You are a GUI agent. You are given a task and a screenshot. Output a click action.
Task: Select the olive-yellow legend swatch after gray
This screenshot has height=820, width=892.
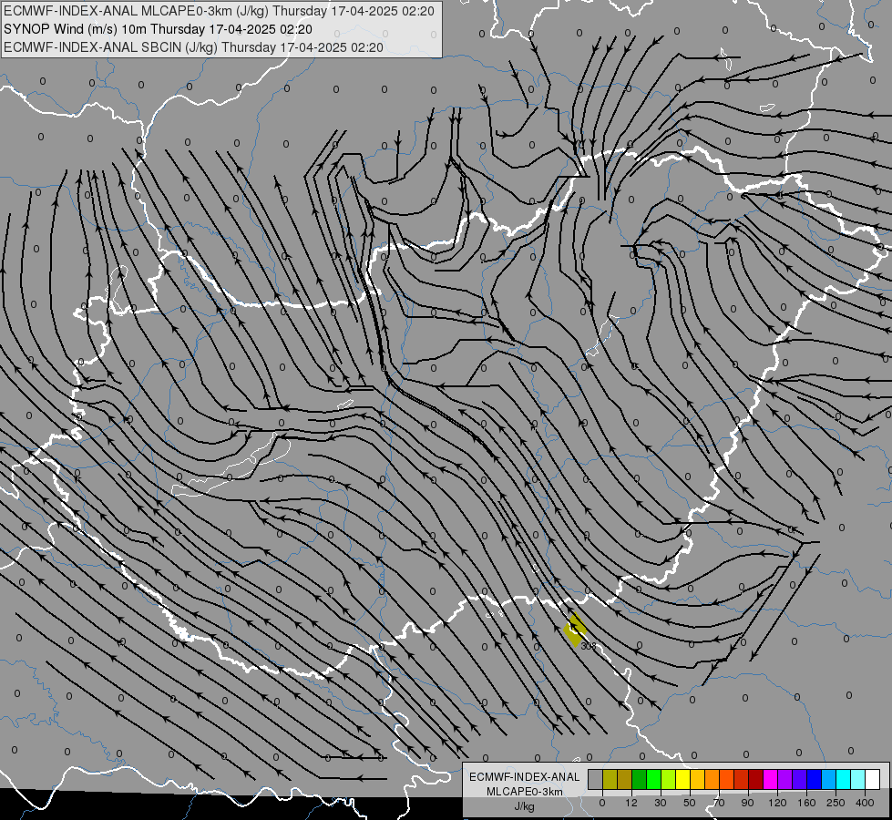(x=610, y=779)
